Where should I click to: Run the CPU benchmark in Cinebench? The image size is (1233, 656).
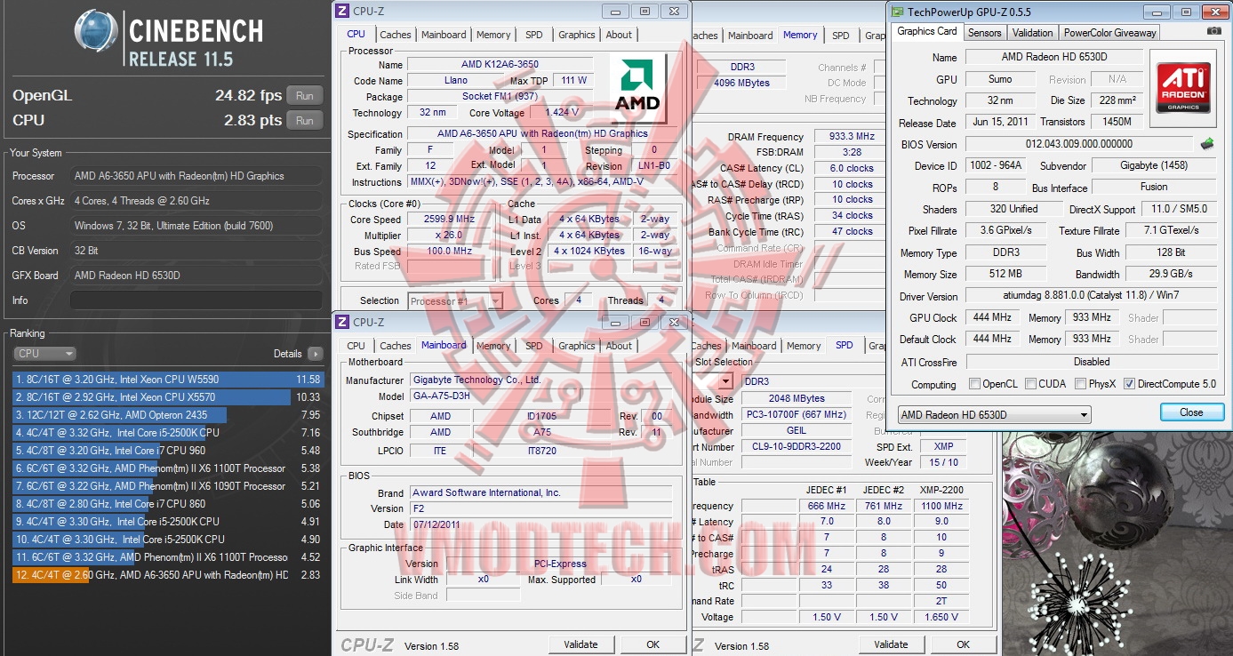(305, 120)
